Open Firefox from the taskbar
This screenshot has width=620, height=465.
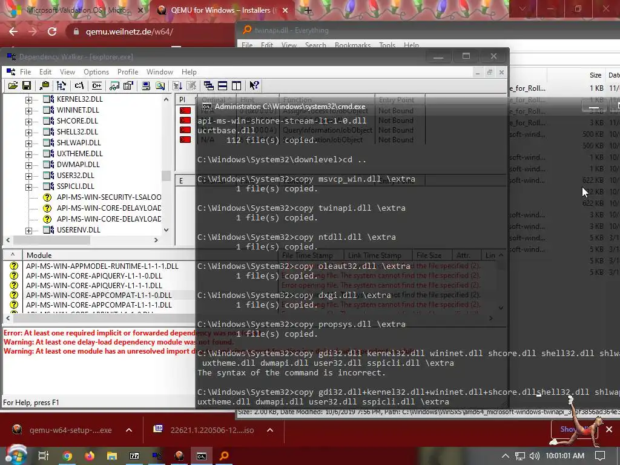90,456
